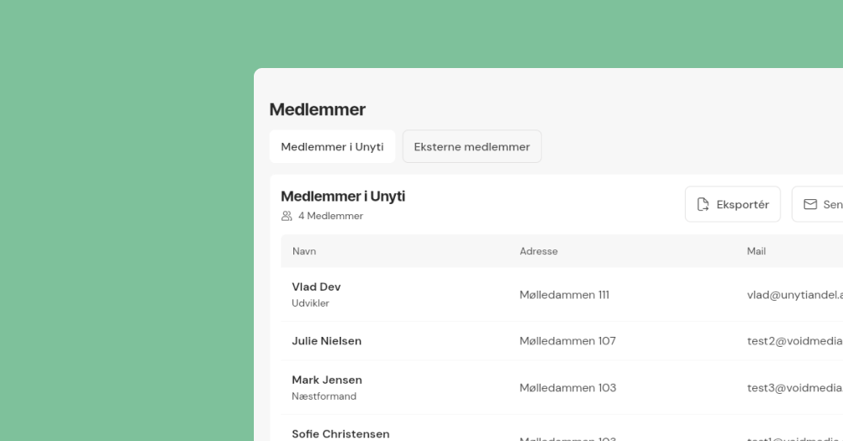Select the Vlad Dev member row
The width and height of the screenshot is (843, 441).
coord(316,286)
